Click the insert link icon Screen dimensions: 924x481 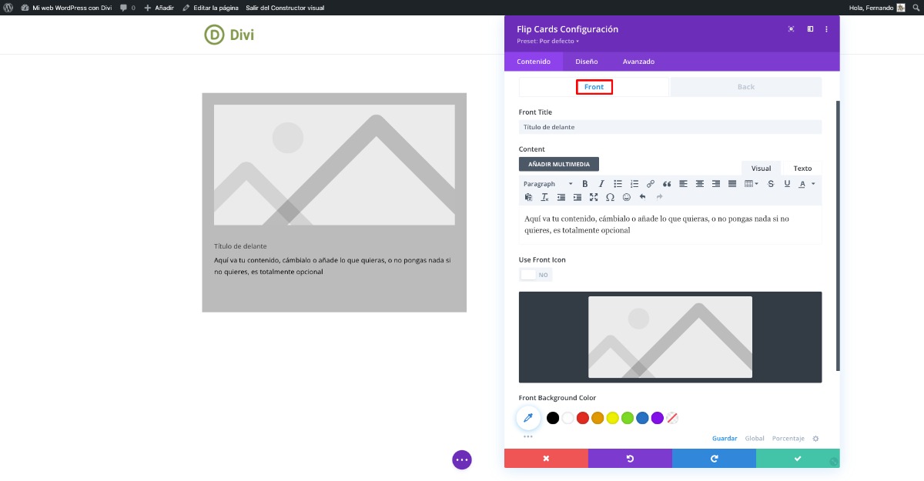(x=651, y=184)
